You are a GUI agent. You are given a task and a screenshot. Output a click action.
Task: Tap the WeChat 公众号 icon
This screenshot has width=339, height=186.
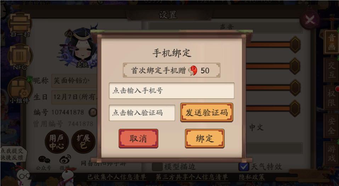(x=44, y=162)
